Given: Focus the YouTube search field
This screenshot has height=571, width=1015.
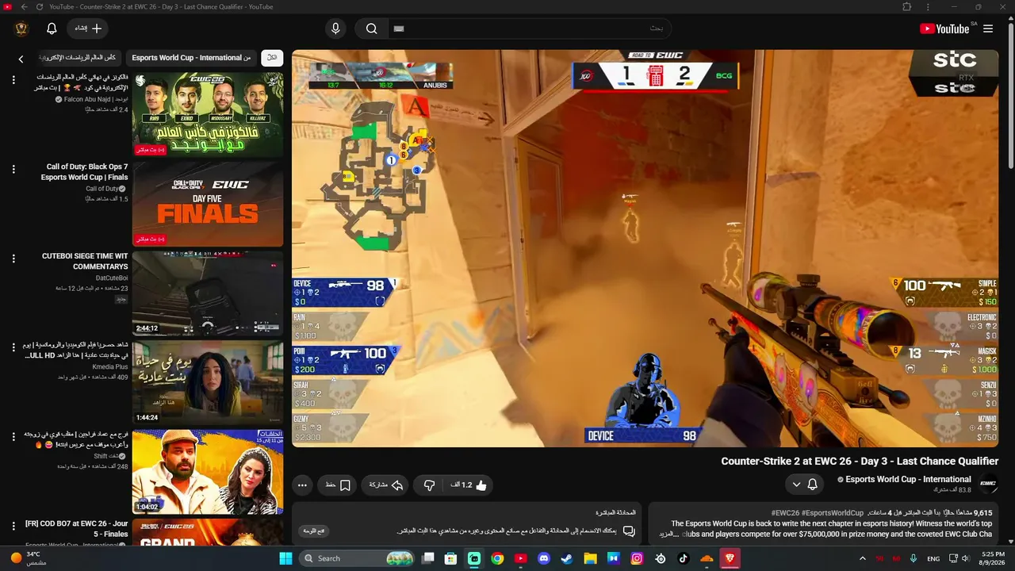Looking at the screenshot, I should pyautogui.click(x=529, y=29).
